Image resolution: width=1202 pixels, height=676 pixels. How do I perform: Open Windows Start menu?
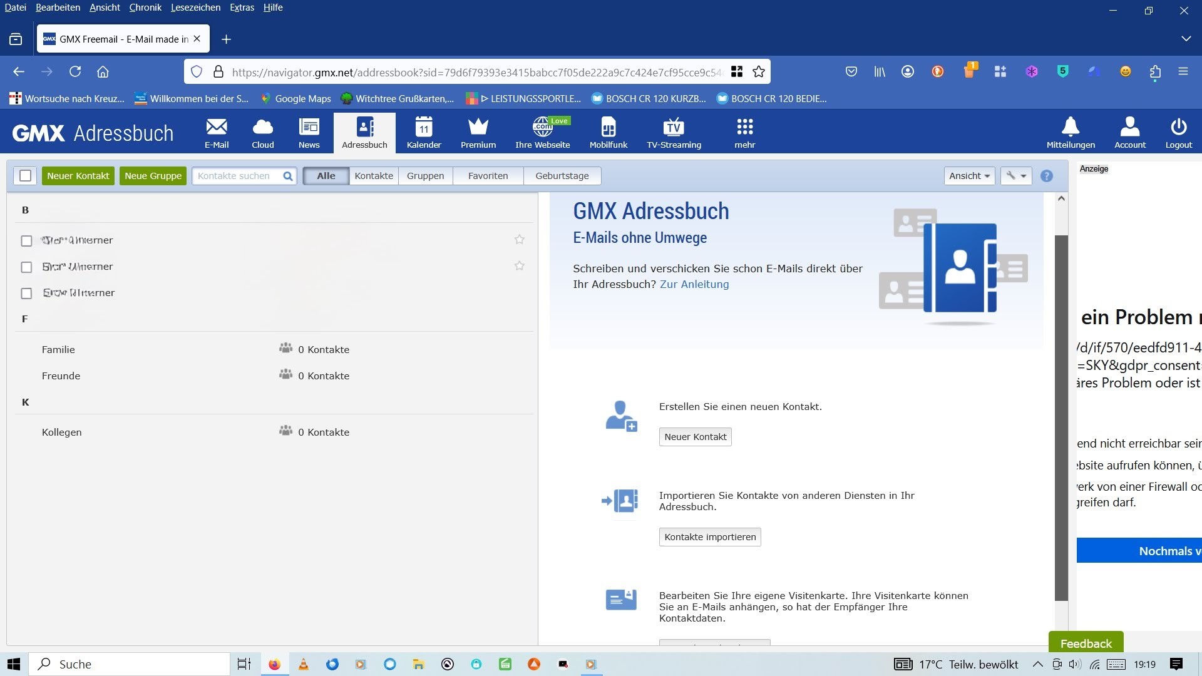pos(14,664)
